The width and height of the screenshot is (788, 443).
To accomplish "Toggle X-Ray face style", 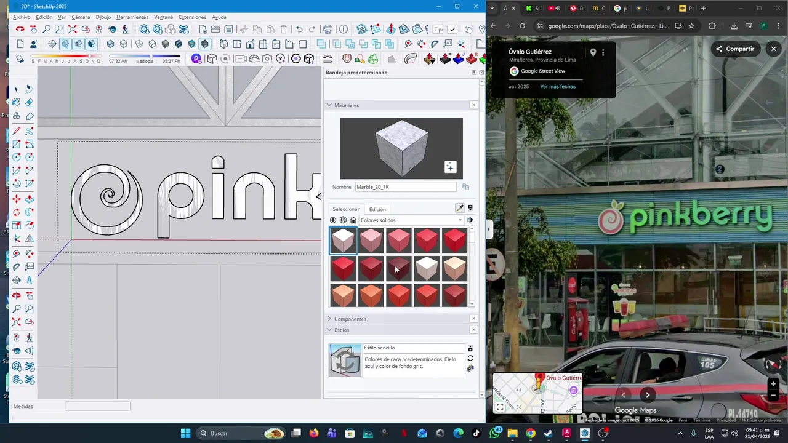I will tap(110, 44).
